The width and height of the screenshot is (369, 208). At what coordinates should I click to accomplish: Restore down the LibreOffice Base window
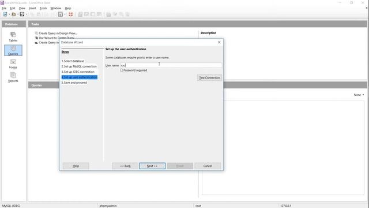[x=351, y=2]
